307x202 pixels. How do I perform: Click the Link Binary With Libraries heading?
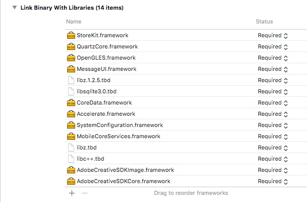[72, 8]
